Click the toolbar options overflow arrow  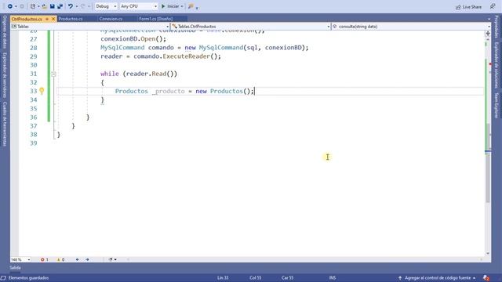point(197,7)
